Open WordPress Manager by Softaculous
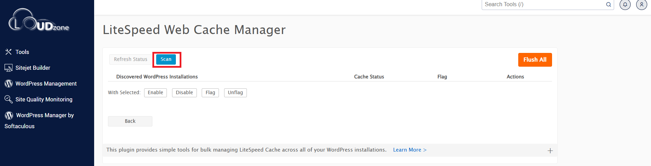 39,121
